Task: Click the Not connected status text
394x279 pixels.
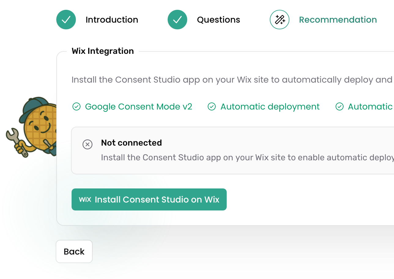Action: click(132, 143)
